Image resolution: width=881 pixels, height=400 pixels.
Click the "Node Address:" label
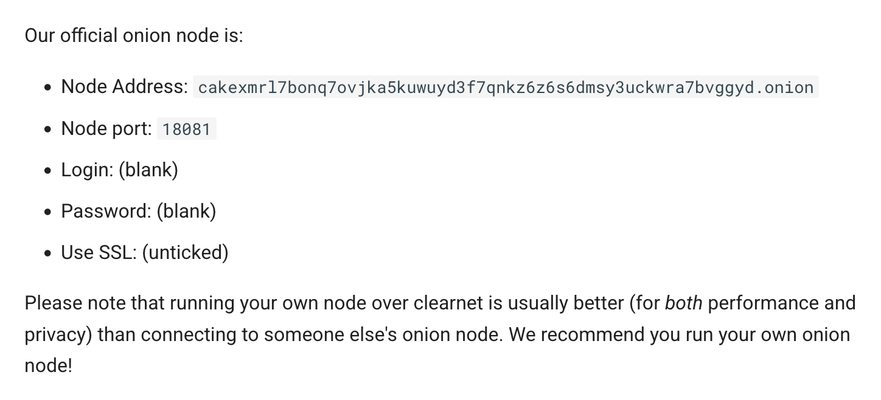125,86
